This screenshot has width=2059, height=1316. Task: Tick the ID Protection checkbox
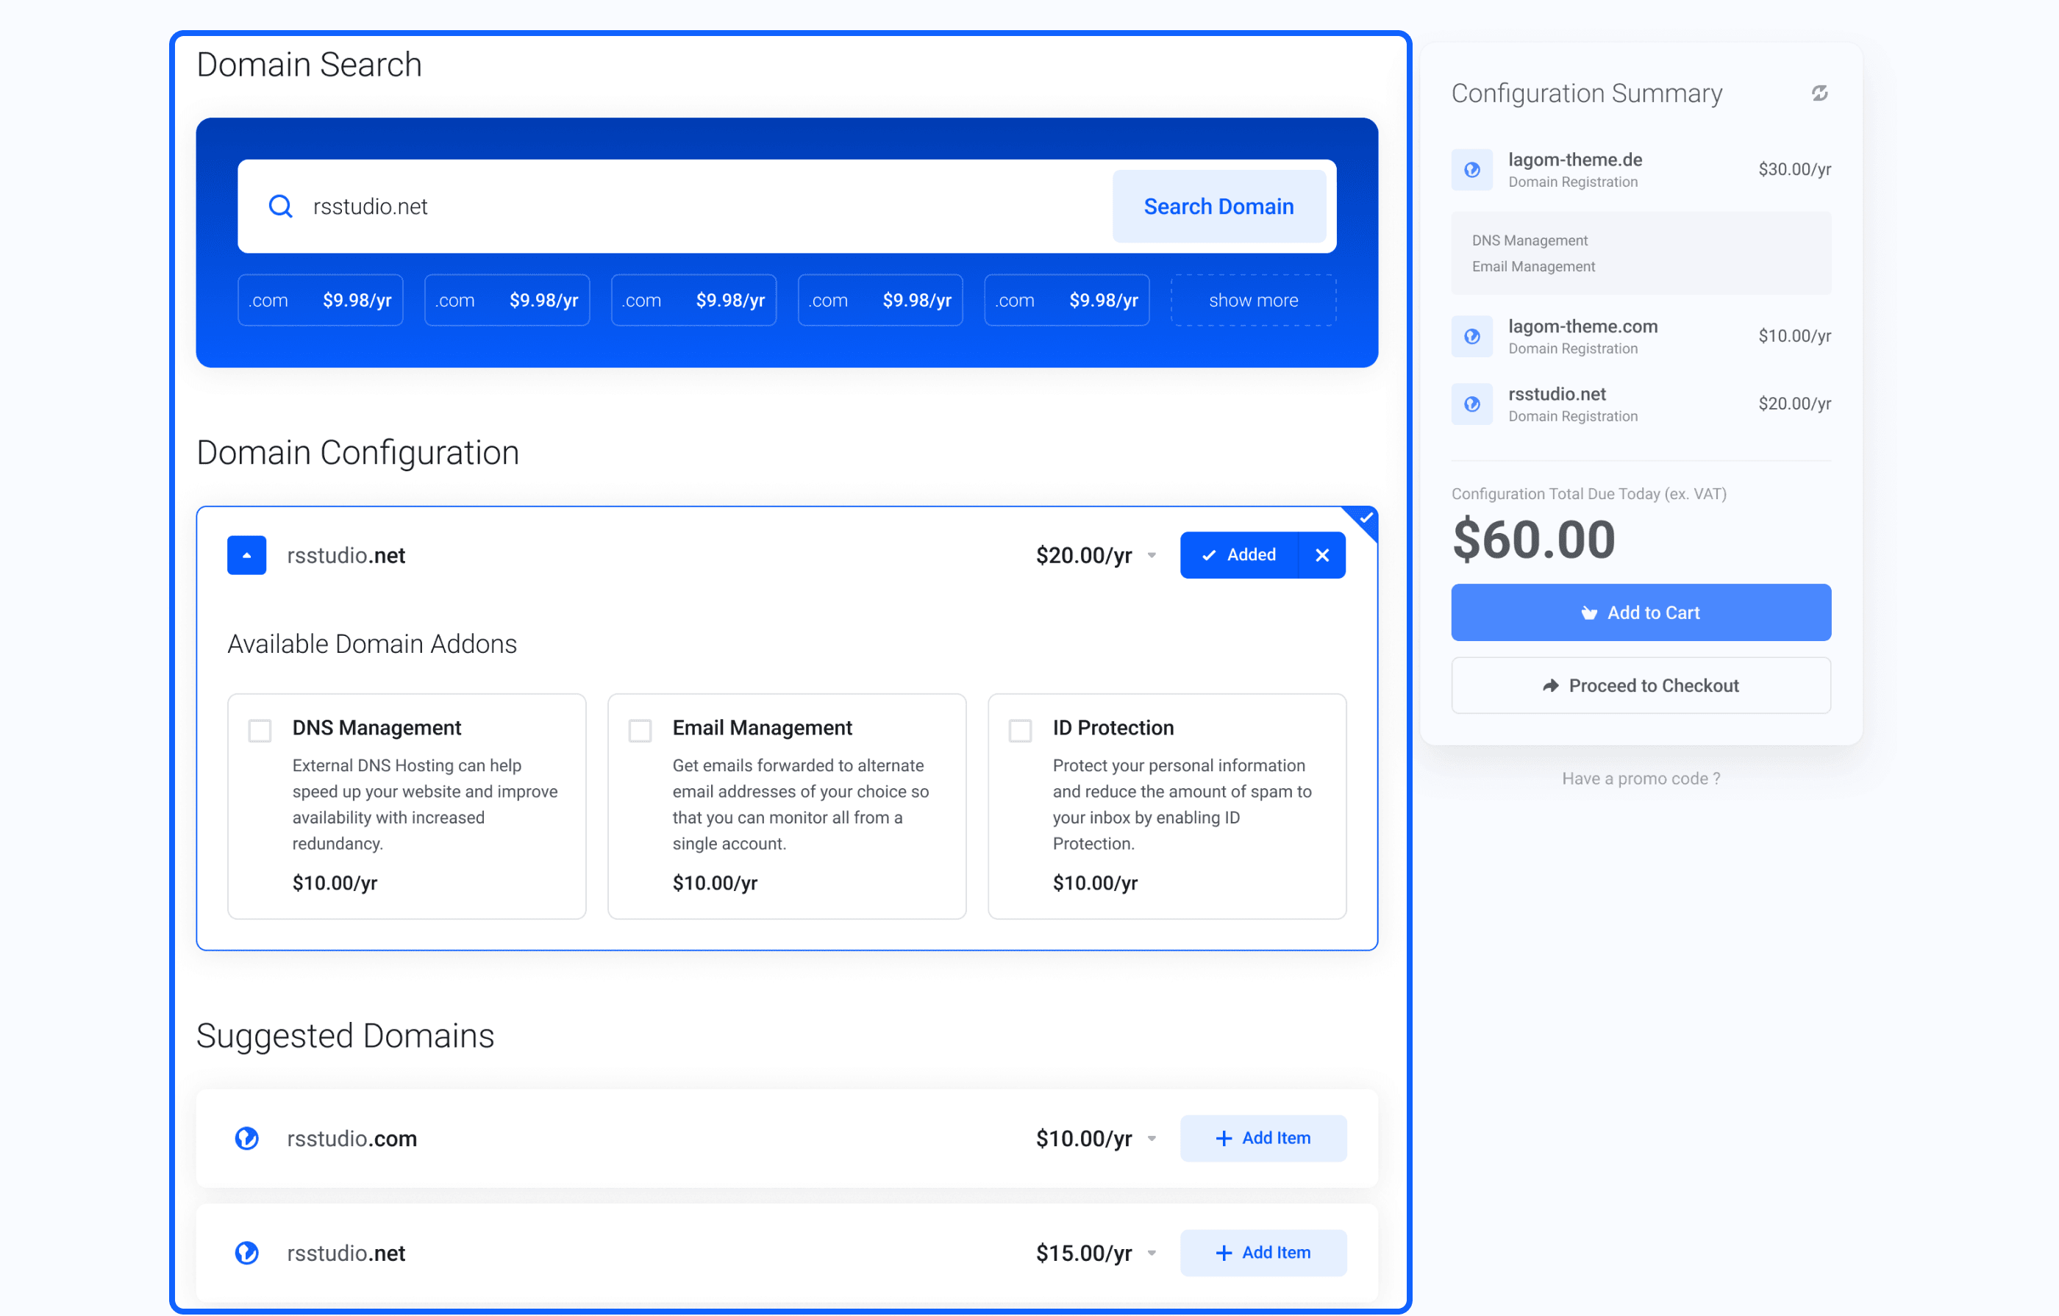1019,730
